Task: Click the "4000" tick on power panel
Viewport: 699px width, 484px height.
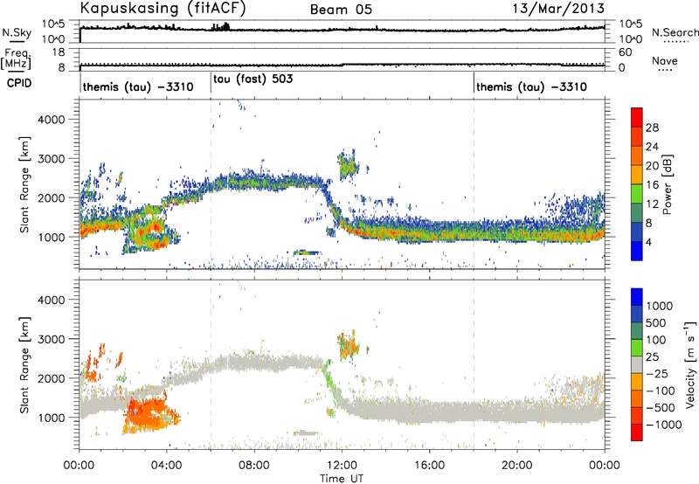Action: click(52, 120)
